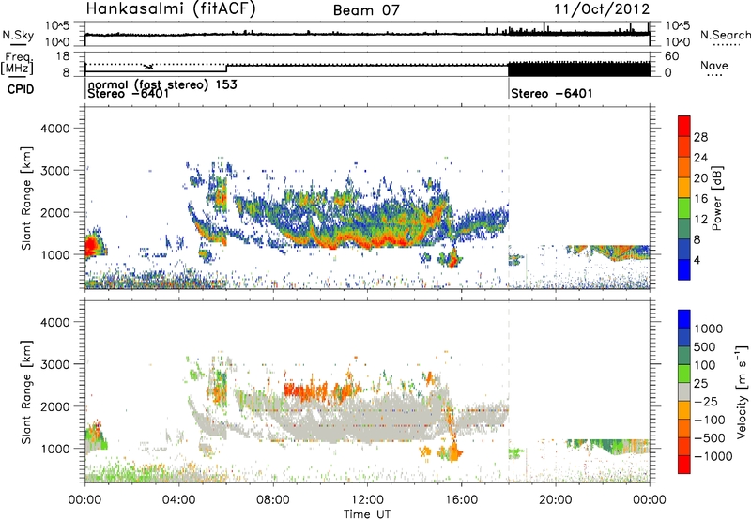This screenshot has height=520, width=751.
Task: Click the 4000 km tick of power panel
Action: click(55, 129)
